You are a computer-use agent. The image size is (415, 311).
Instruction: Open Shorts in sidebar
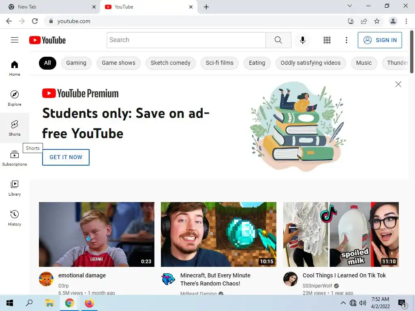coord(15,128)
